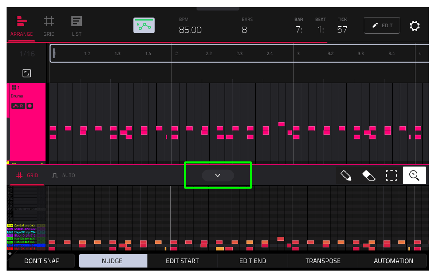Select the Beat position 1 field
The height and width of the screenshot is (278, 436).
(320, 29)
